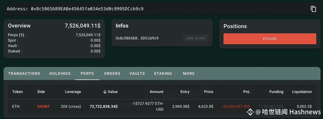Image resolution: width=323 pixels, height=119 pixels.
Task: Copy the wallet address with copy icon
Action: pyautogui.click(x=313, y=9)
